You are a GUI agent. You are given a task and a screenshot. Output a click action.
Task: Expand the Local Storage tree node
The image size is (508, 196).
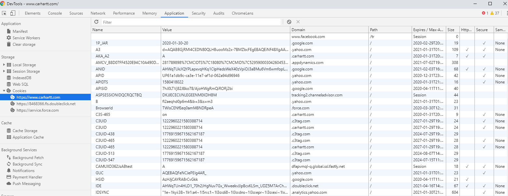(x=4, y=65)
